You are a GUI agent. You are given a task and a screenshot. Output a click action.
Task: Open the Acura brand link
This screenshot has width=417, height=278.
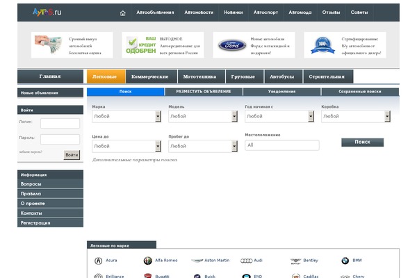[111, 261]
